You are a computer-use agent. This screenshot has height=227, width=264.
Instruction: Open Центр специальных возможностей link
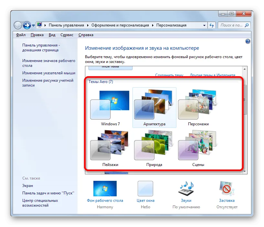40,203
